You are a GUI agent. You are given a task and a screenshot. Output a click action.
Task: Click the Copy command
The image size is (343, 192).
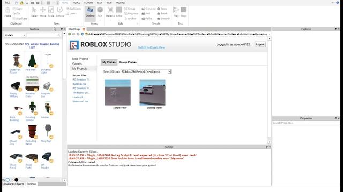(18, 9)
